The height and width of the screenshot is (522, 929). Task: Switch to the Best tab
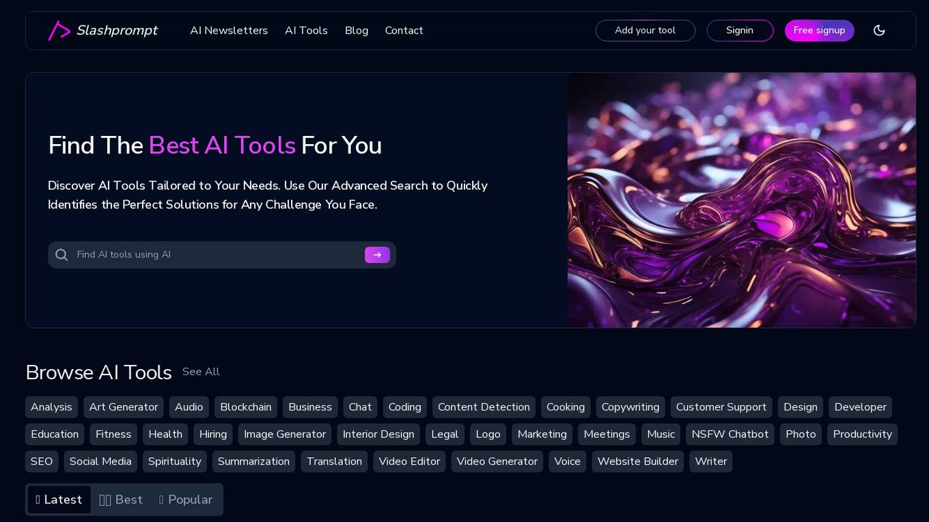(121, 499)
